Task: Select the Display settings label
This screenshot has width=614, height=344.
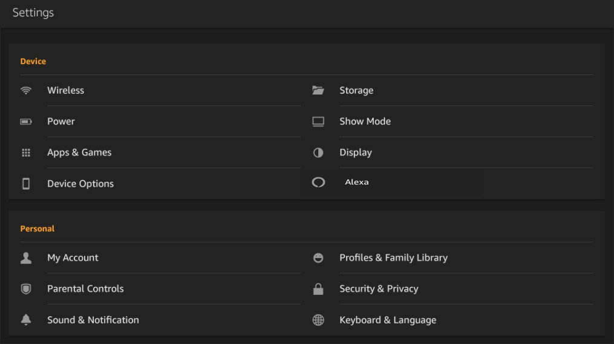Action: (356, 153)
